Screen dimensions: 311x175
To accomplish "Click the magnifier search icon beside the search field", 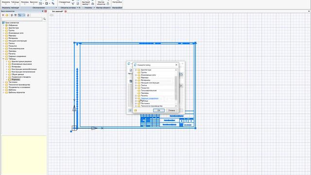I will tap(44, 19).
